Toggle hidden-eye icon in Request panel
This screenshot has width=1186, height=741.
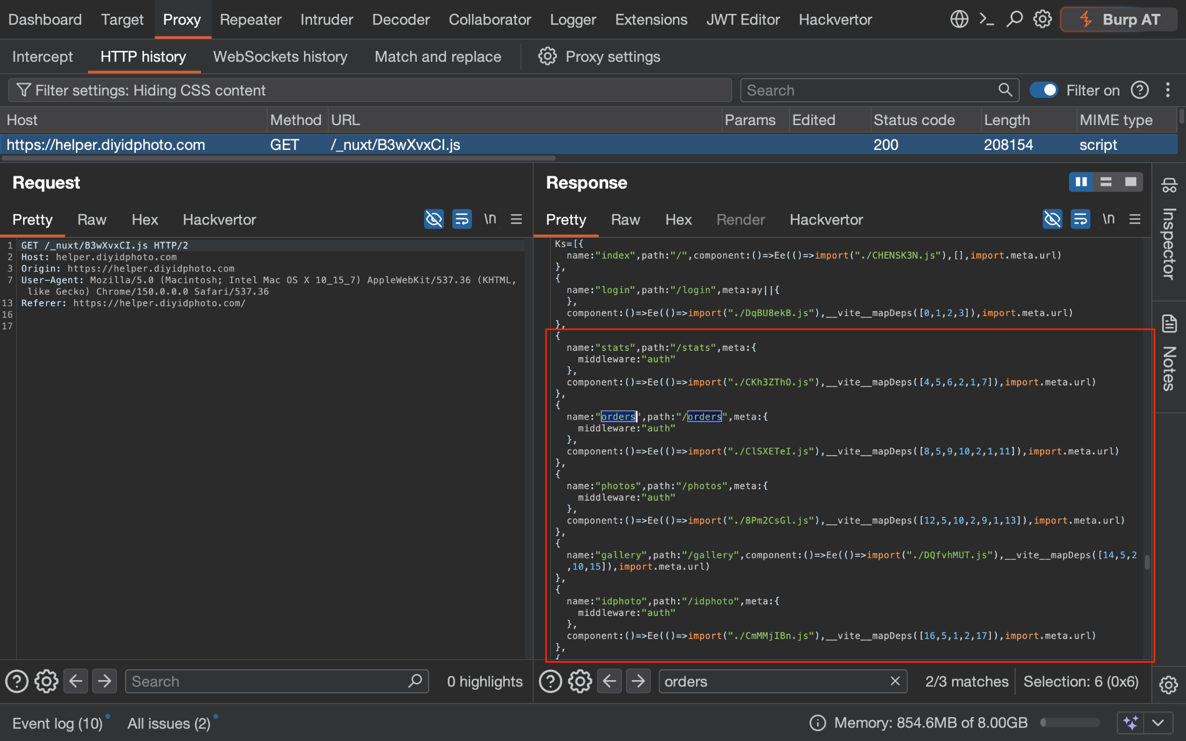pos(434,219)
